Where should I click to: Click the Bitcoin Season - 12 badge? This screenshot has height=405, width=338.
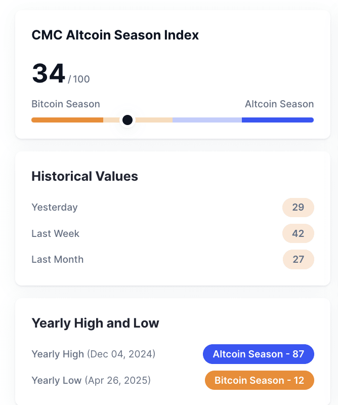pyautogui.click(x=259, y=380)
